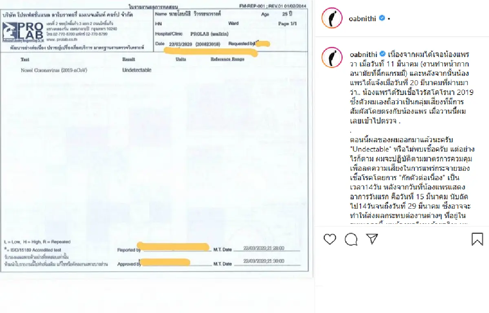The width and height of the screenshot is (489, 313).
Task: Like the post with the heart icon
Action: click(x=330, y=239)
